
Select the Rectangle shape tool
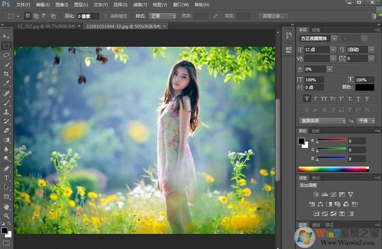click(x=6, y=196)
